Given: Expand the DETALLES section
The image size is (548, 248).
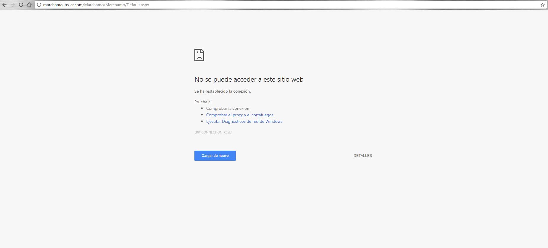Looking at the screenshot, I should click(x=362, y=156).
